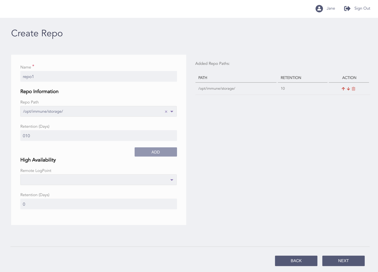Click the Repo Information retention field showing 010
Image resolution: width=378 pixels, height=272 pixels.
point(98,136)
